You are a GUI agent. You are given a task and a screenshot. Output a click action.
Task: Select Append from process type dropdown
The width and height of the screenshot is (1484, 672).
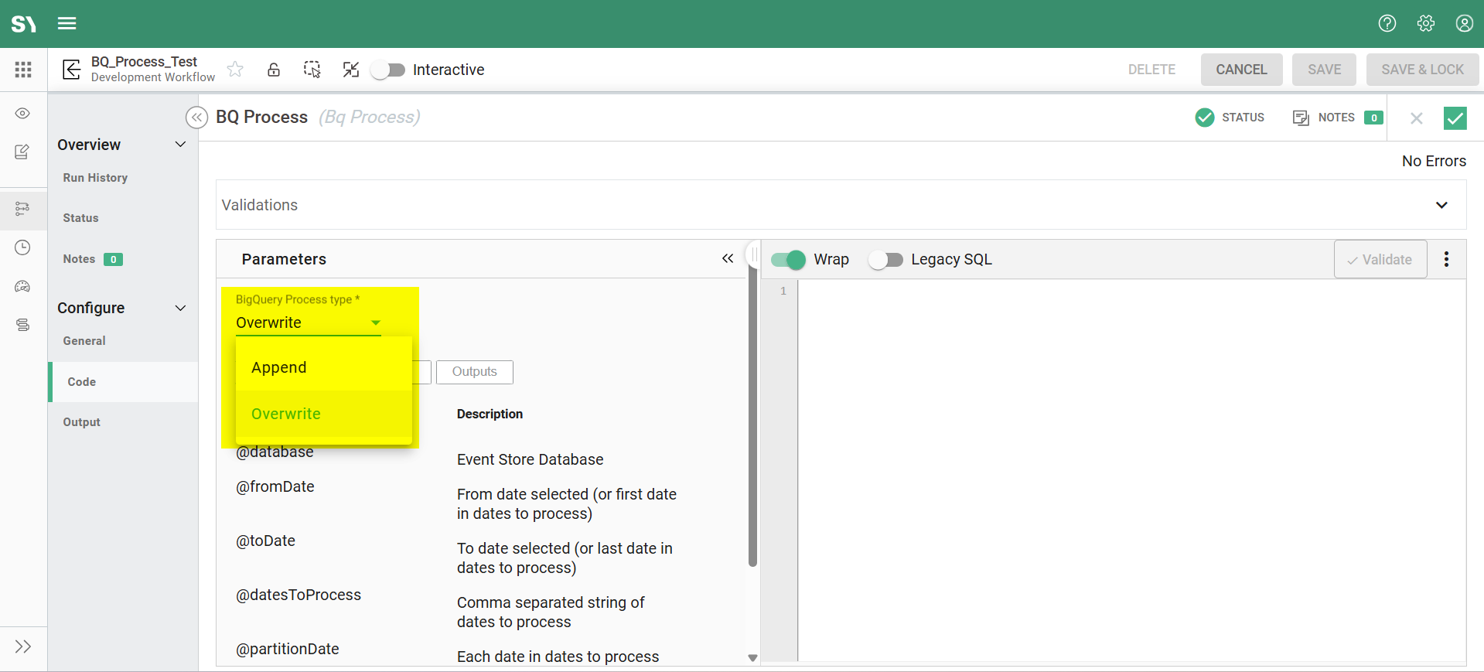[x=279, y=367]
